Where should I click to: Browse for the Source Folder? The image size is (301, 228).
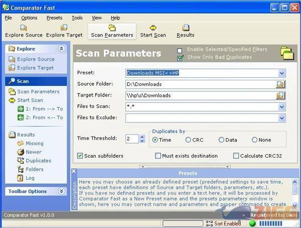pos(280,84)
